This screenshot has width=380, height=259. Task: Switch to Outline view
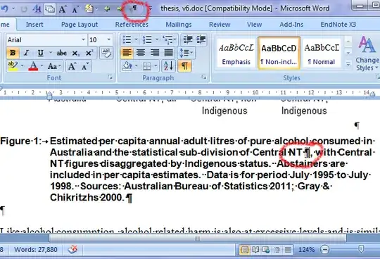(x=277, y=250)
